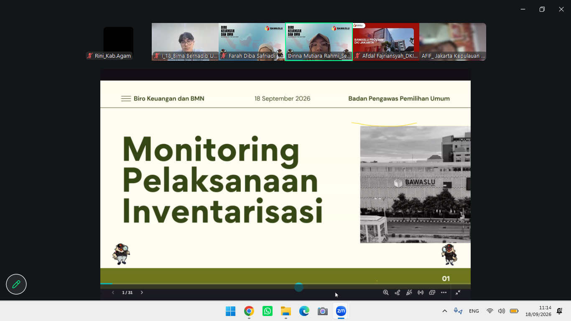Click the microphone location tray icon

458,311
